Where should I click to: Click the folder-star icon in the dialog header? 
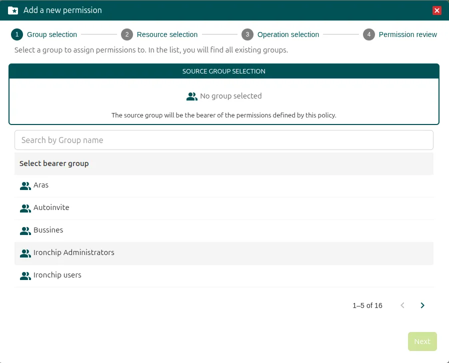tap(13, 10)
